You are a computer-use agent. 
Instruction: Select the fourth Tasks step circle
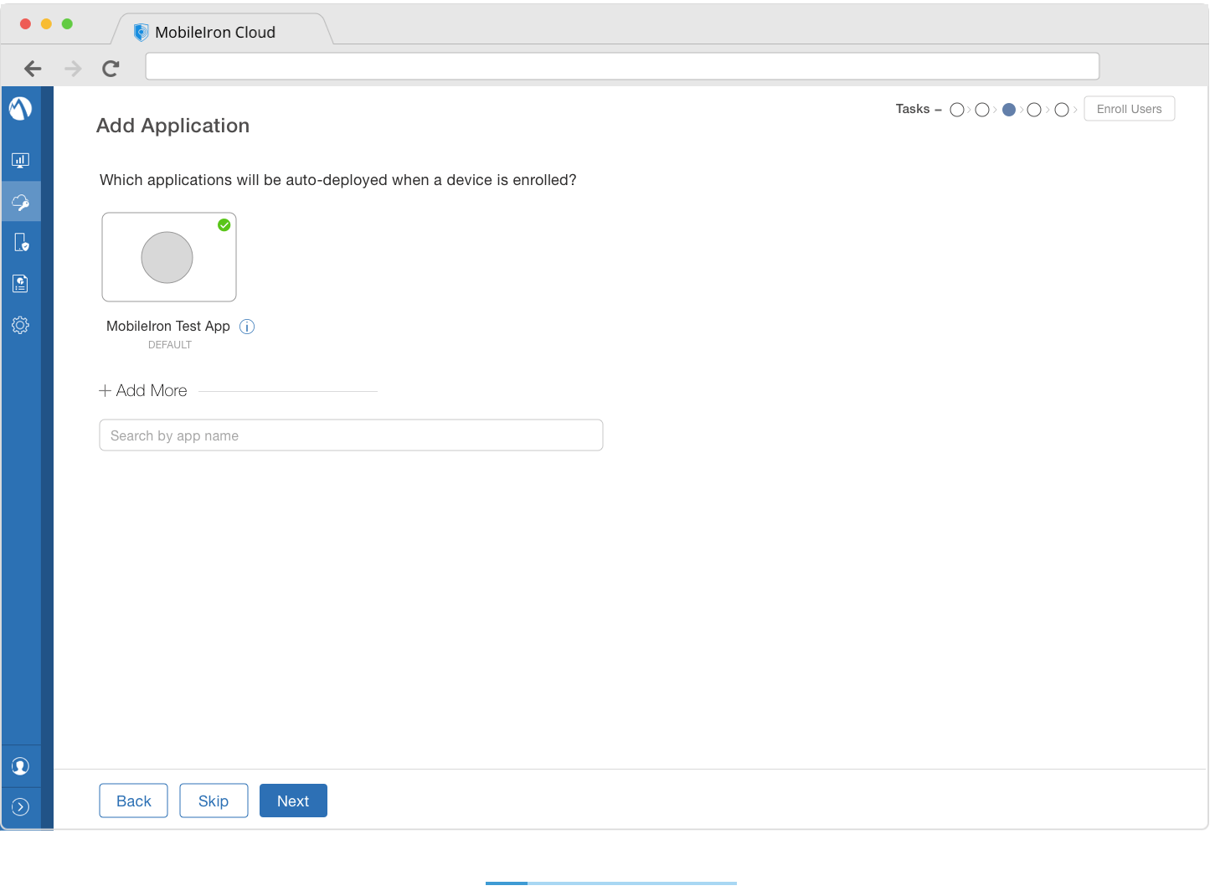coord(1034,109)
